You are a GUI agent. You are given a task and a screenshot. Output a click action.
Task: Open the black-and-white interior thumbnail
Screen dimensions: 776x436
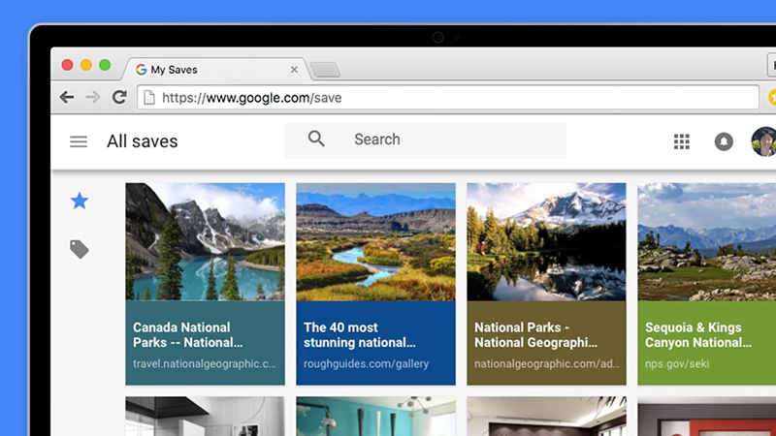pos(205,417)
